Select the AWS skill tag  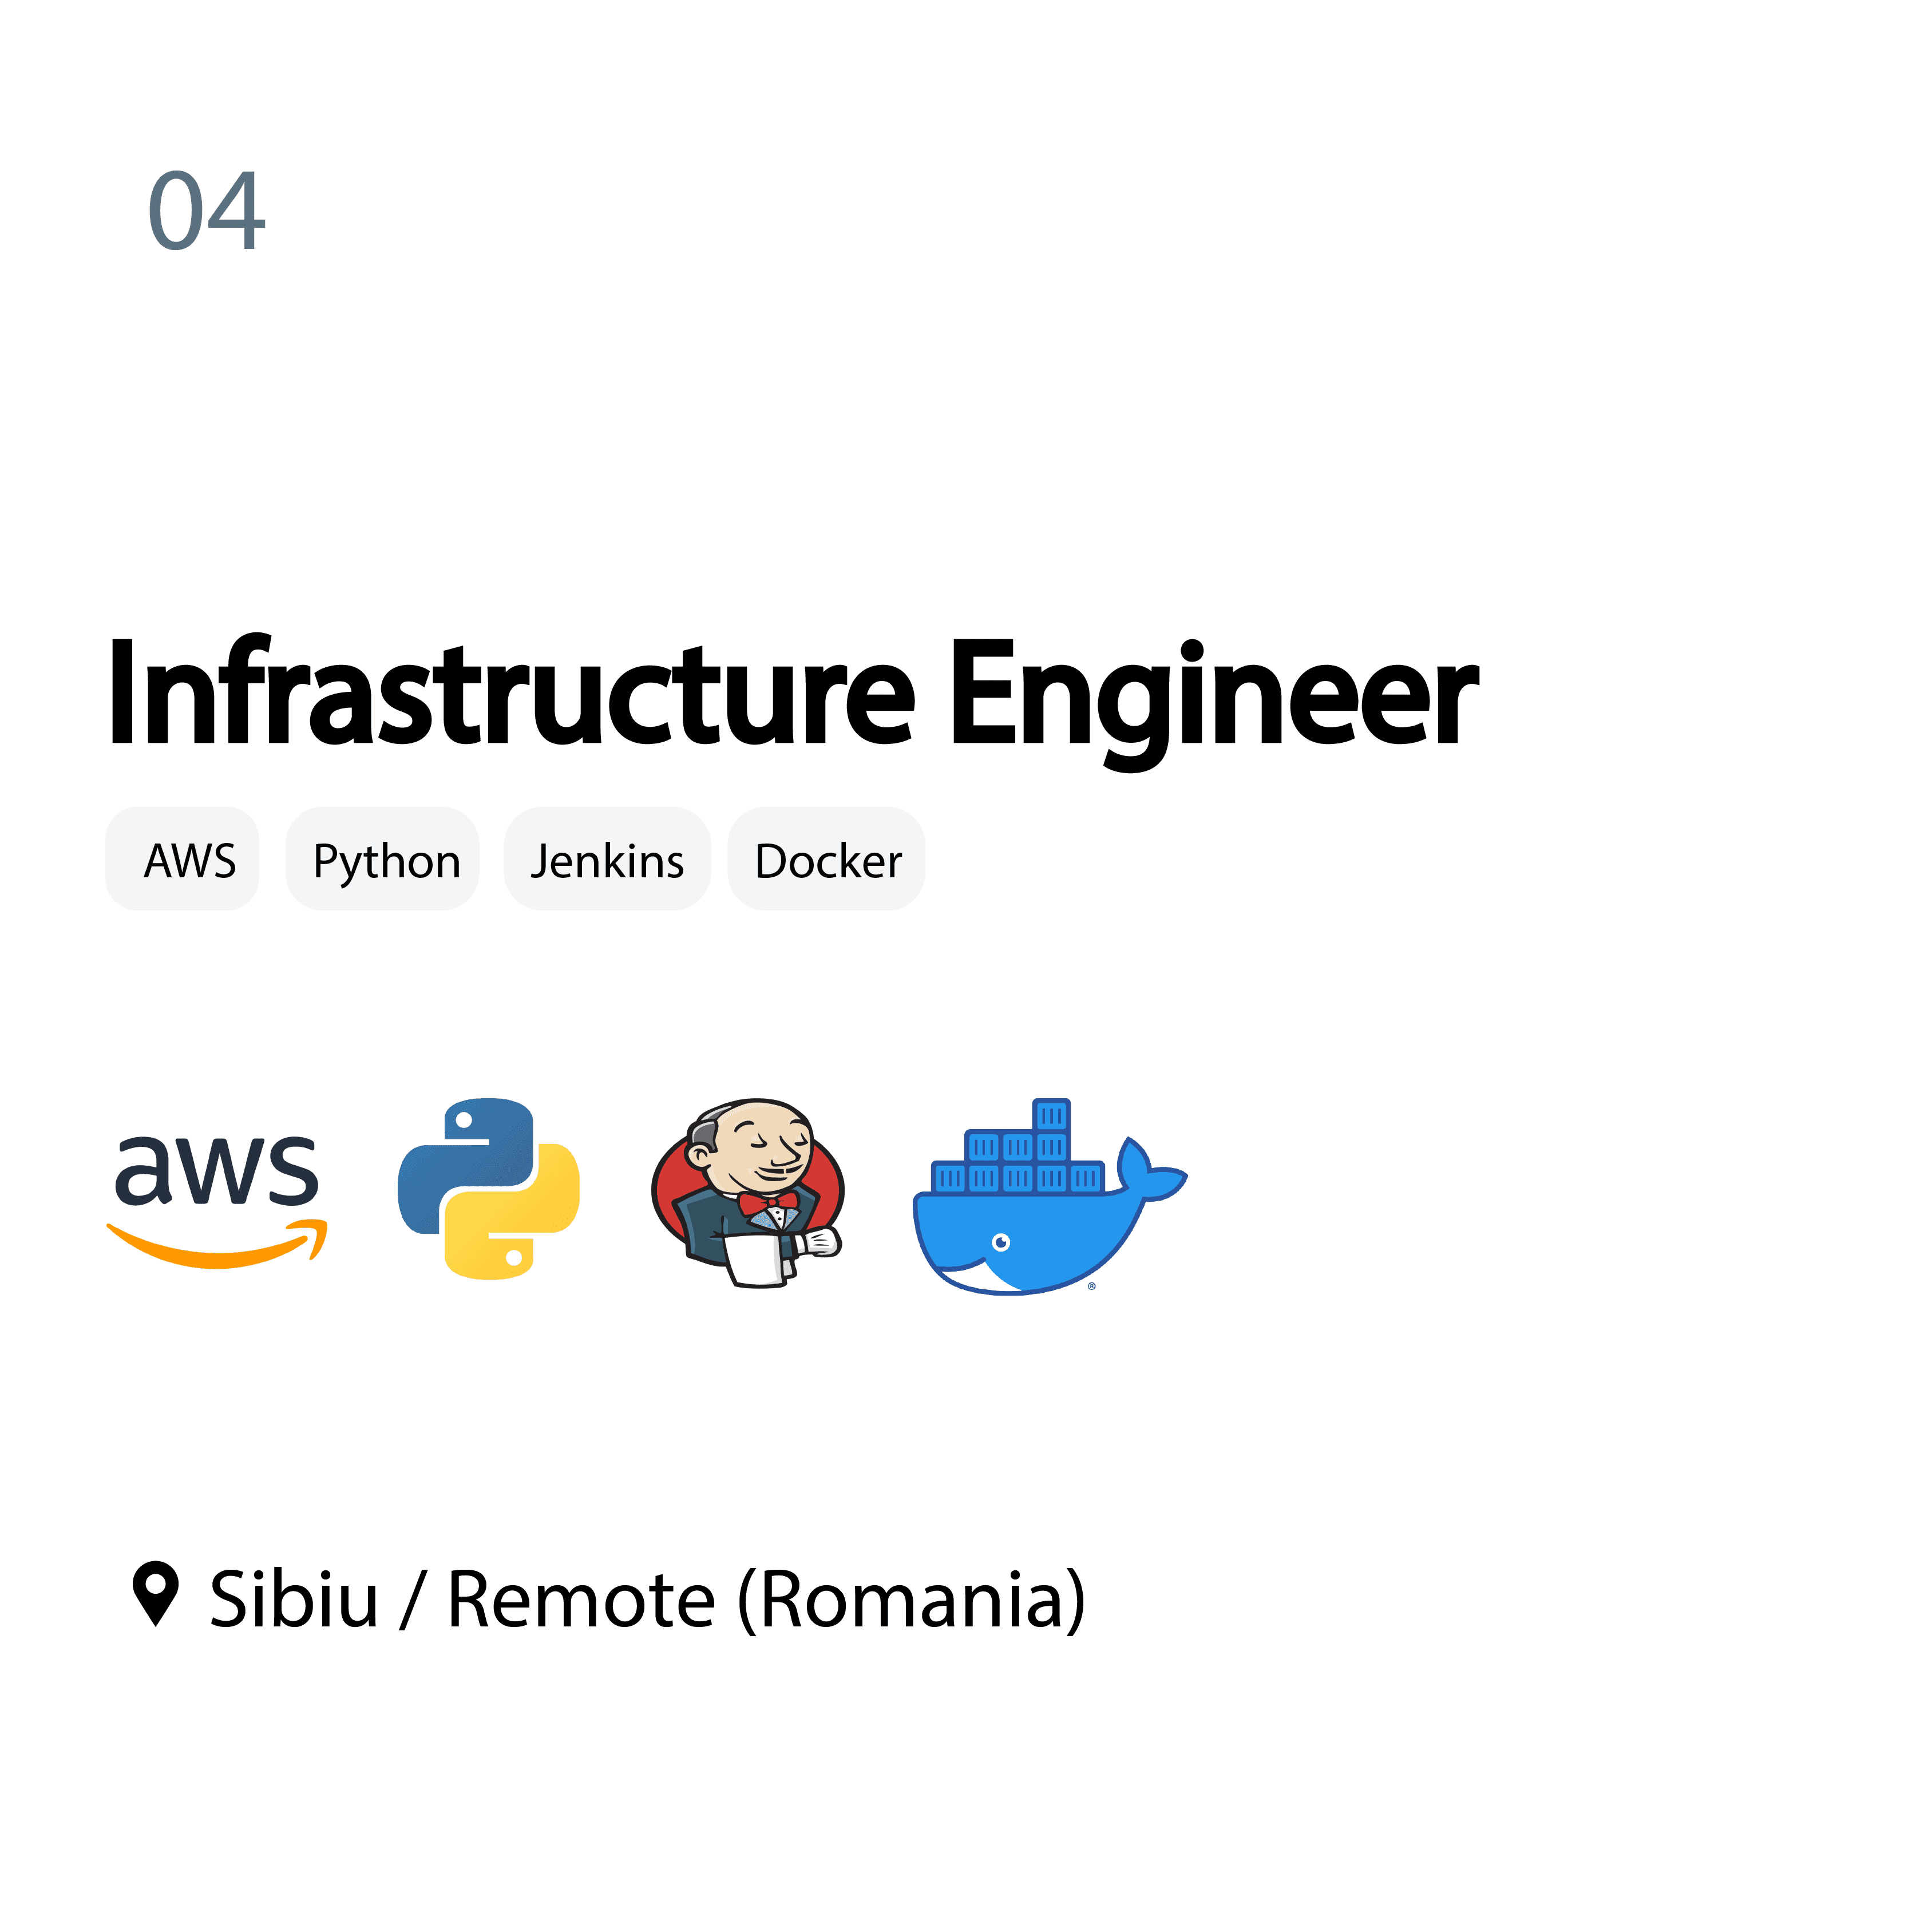pos(182,859)
